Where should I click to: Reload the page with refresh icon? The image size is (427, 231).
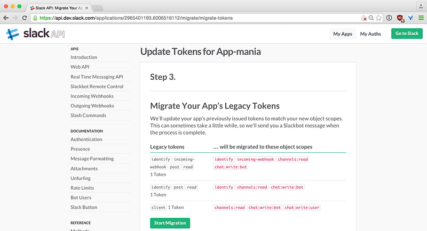(x=25, y=18)
